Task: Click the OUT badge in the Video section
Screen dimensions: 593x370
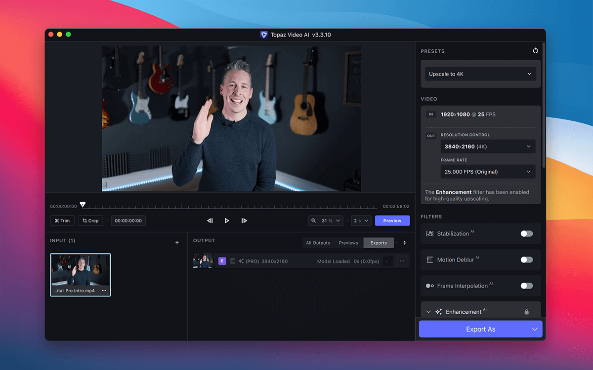Action: pyautogui.click(x=431, y=136)
